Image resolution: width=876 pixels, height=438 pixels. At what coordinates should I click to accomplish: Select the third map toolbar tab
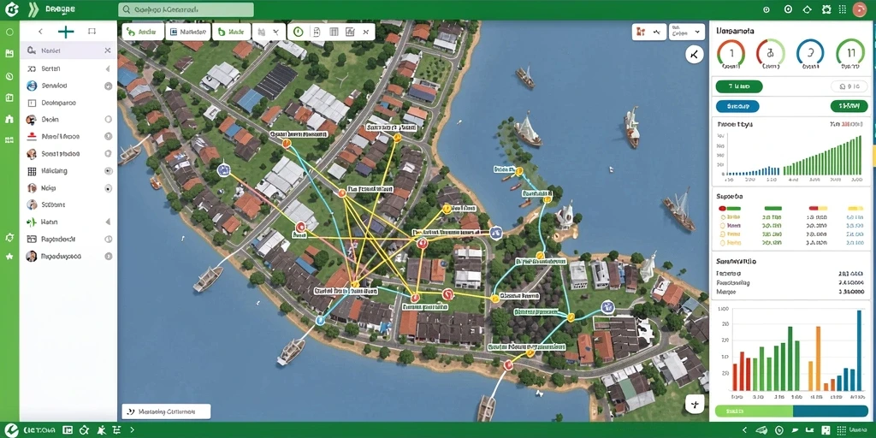pyautogui.click(x=231, y=32)
